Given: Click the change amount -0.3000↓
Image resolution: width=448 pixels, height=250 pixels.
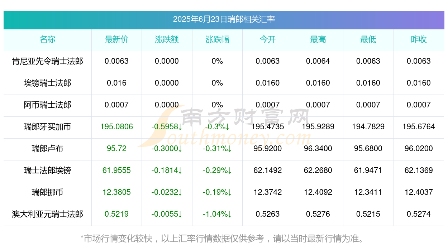Looking at the screenshot, I should click(167, 149).
